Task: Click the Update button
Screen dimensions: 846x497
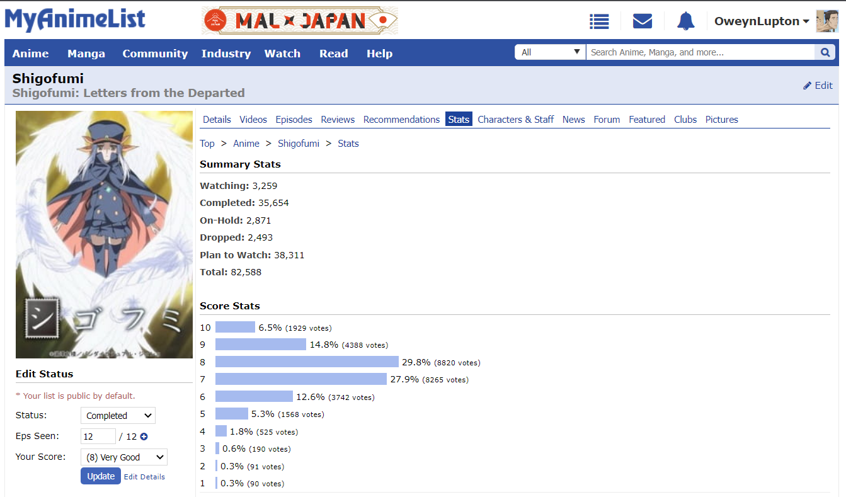Action: tap(101, 476)
